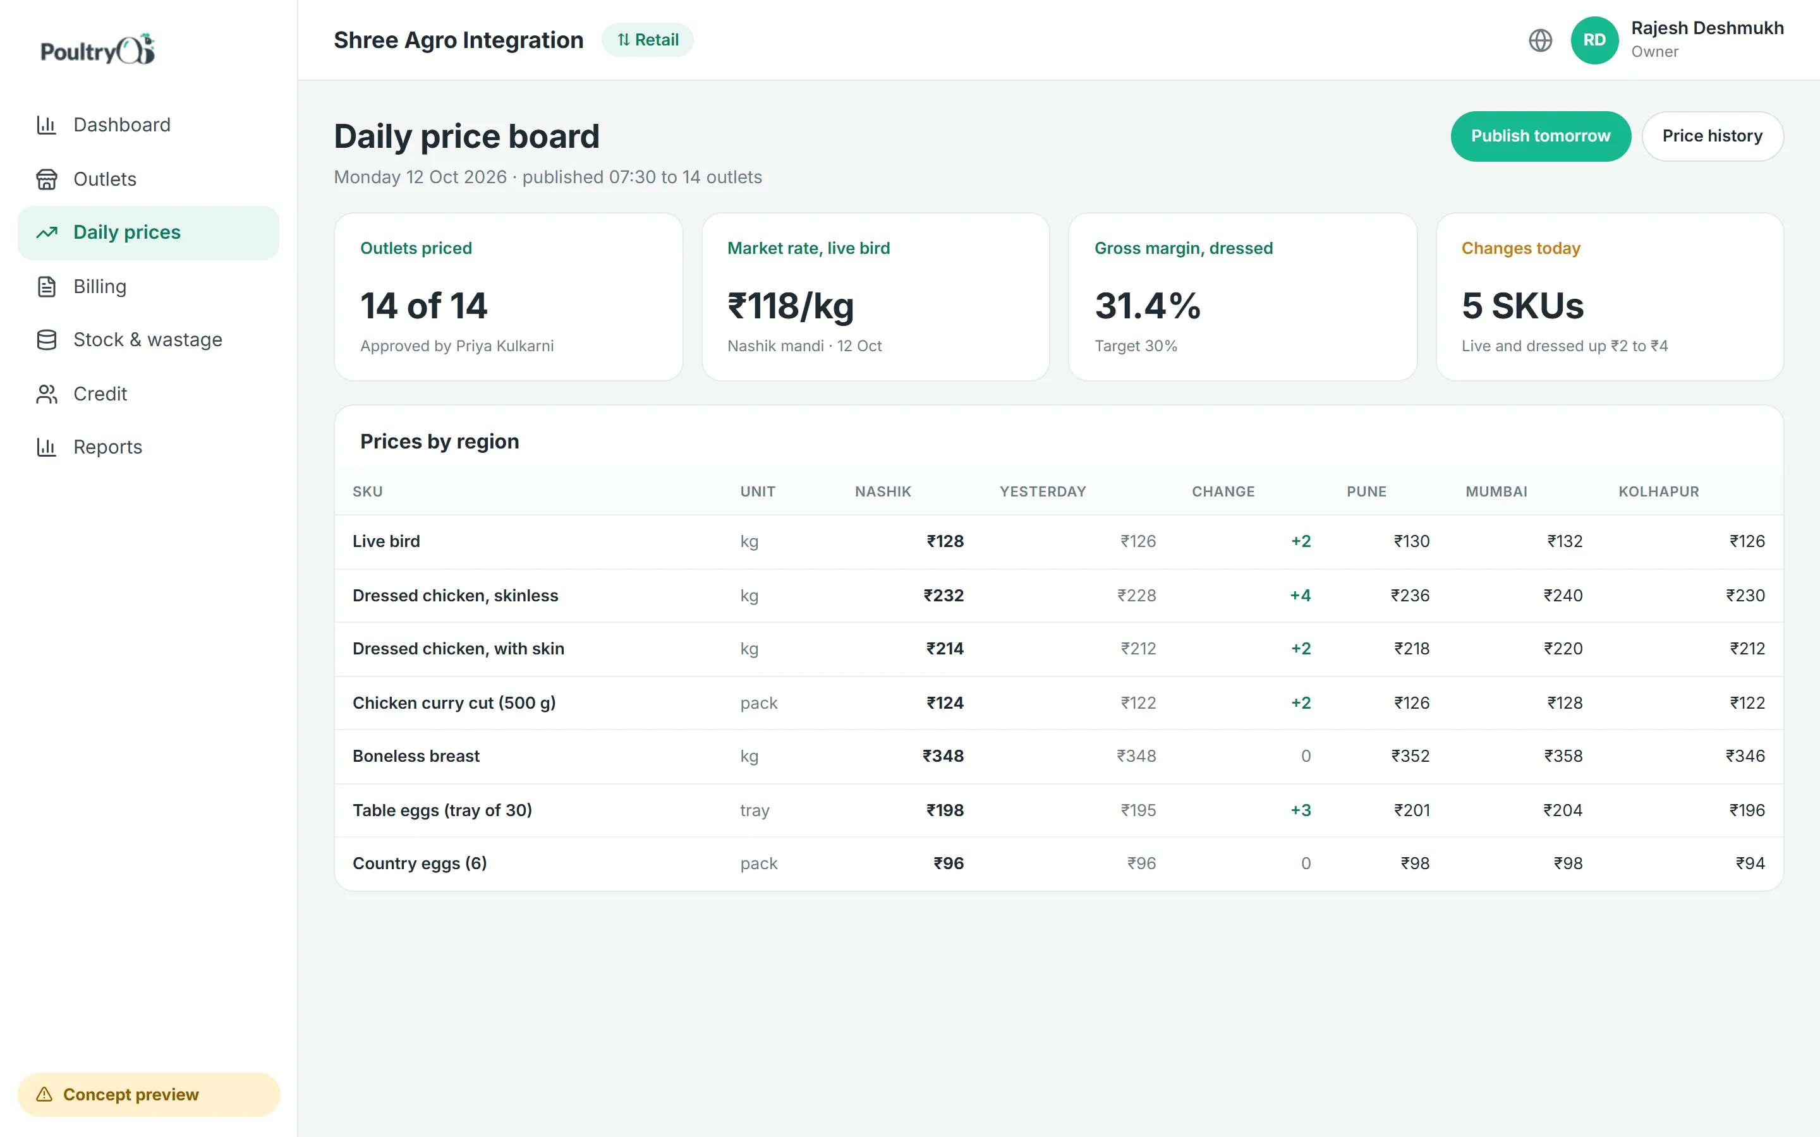The height and width of the screenshot is (1137, 1820).
Task: Click Dressed chicken with skin Mumbai ₹220
Action: 1563,649
